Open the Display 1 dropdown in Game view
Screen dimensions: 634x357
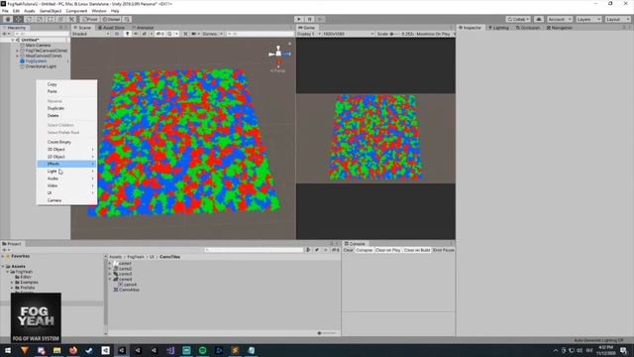click(308, 34)
